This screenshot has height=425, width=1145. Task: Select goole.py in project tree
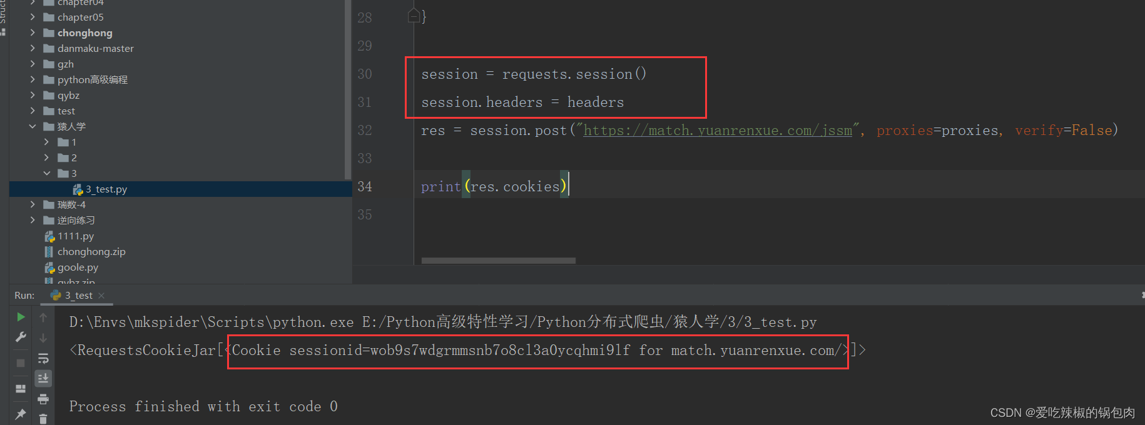pyautogui.click(x=78, y=267)
